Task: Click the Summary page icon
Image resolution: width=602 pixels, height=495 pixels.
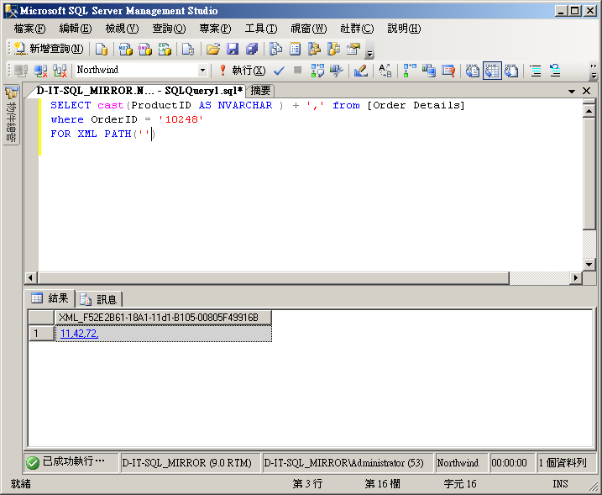Action: (x=295, y=50)
